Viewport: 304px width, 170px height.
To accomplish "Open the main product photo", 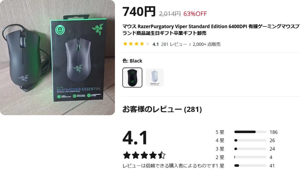I will point(57,57).
